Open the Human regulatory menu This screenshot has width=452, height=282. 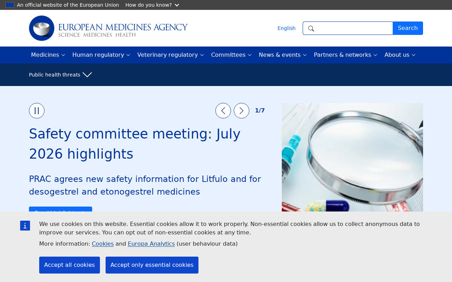[101, 55]
